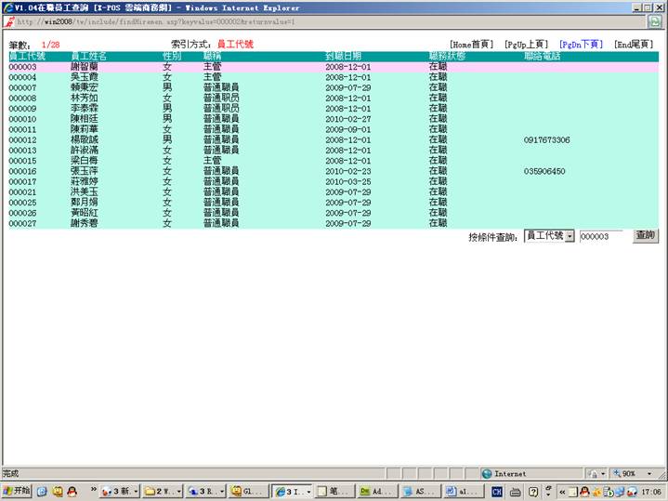Select employee row 000012 楊敬誠

point(186,139)
